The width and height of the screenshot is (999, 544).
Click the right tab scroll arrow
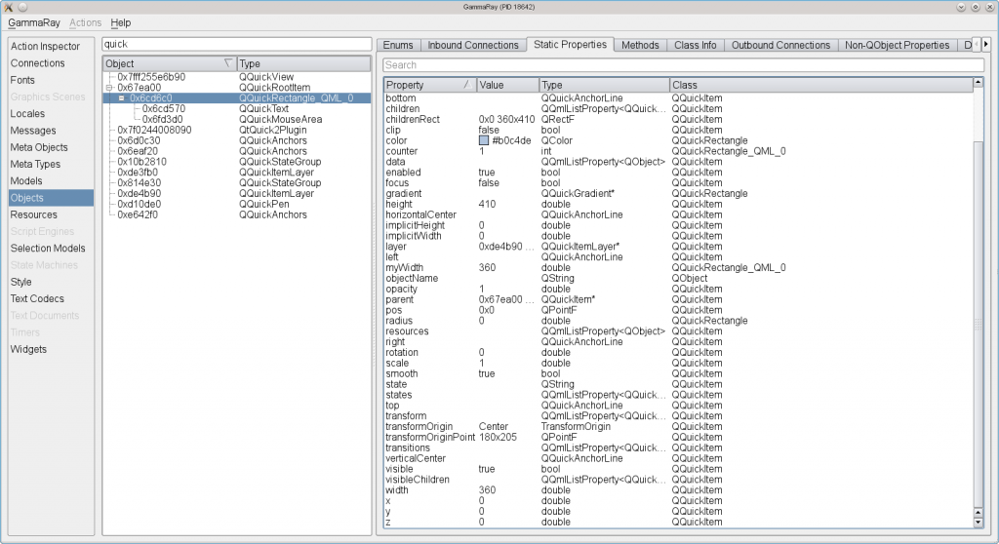pyautogui.click(x=986, y=45)
